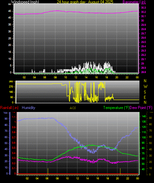Click '35' on the windspeed axis
Screen dimensions: 154x183
(x=10, y=25)
